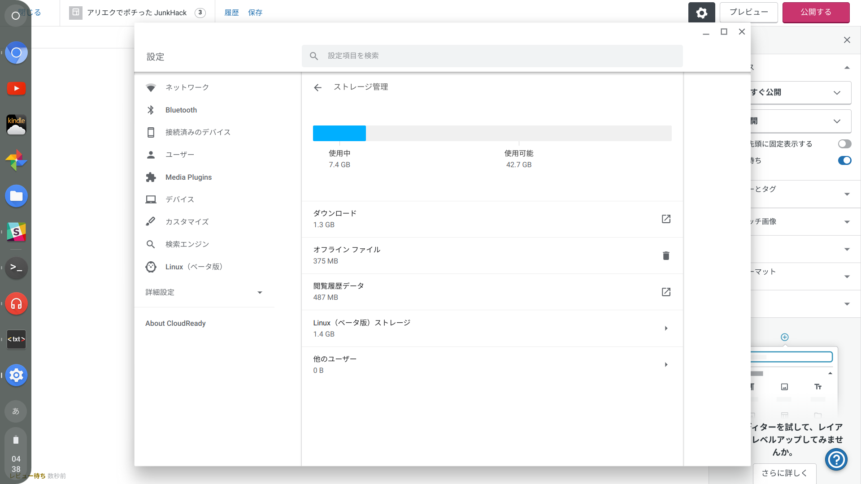Click the blue used-storage bar
Viewport: 861px width, 484px height.
339,134
